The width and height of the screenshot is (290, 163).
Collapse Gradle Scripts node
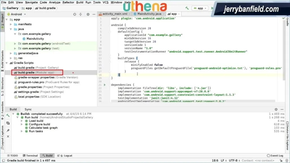(7, 63)
